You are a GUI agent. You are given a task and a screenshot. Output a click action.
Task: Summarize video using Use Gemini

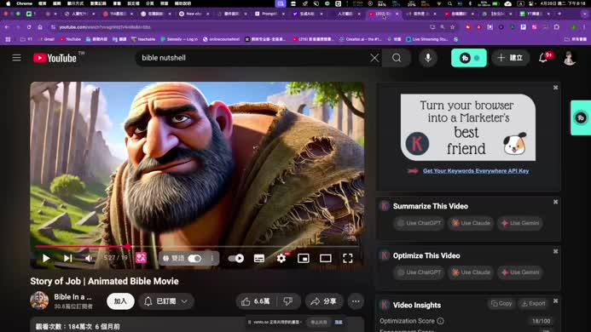[520, 223]
